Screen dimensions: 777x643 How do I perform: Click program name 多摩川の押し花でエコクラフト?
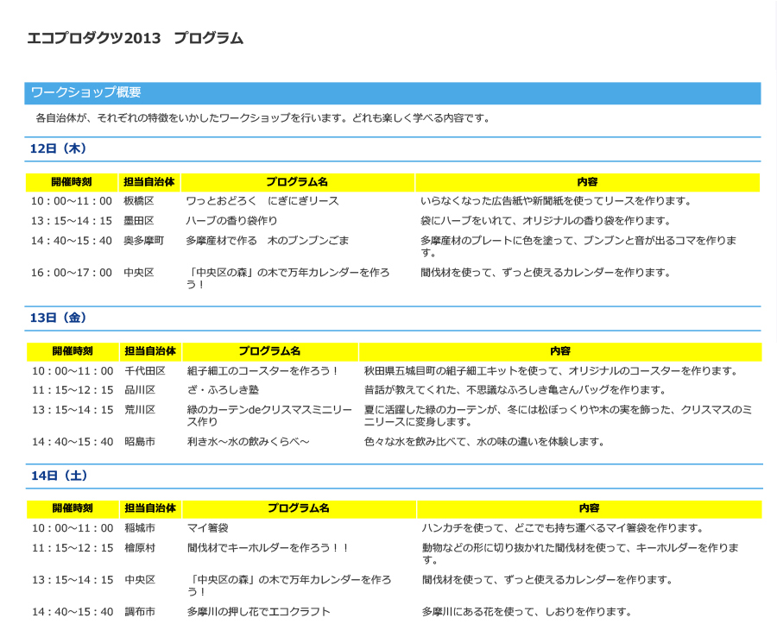click(259, 612)
